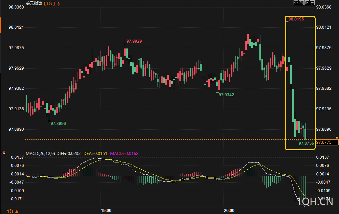This screenshot has width=339, height=214.
Task: Click the orange up-triangle next to 1分
Action: (17, 211)
